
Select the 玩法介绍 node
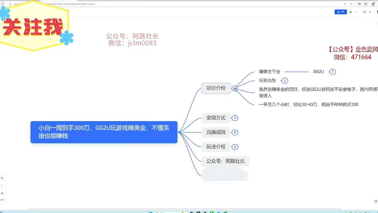tap(216, 147)
